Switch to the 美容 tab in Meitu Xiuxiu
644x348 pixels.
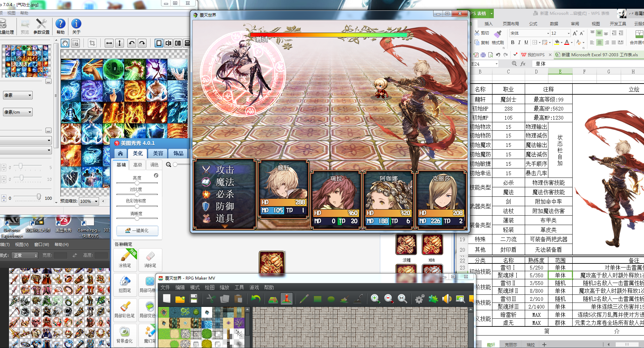pyautogui.click(x=158, y=153)
